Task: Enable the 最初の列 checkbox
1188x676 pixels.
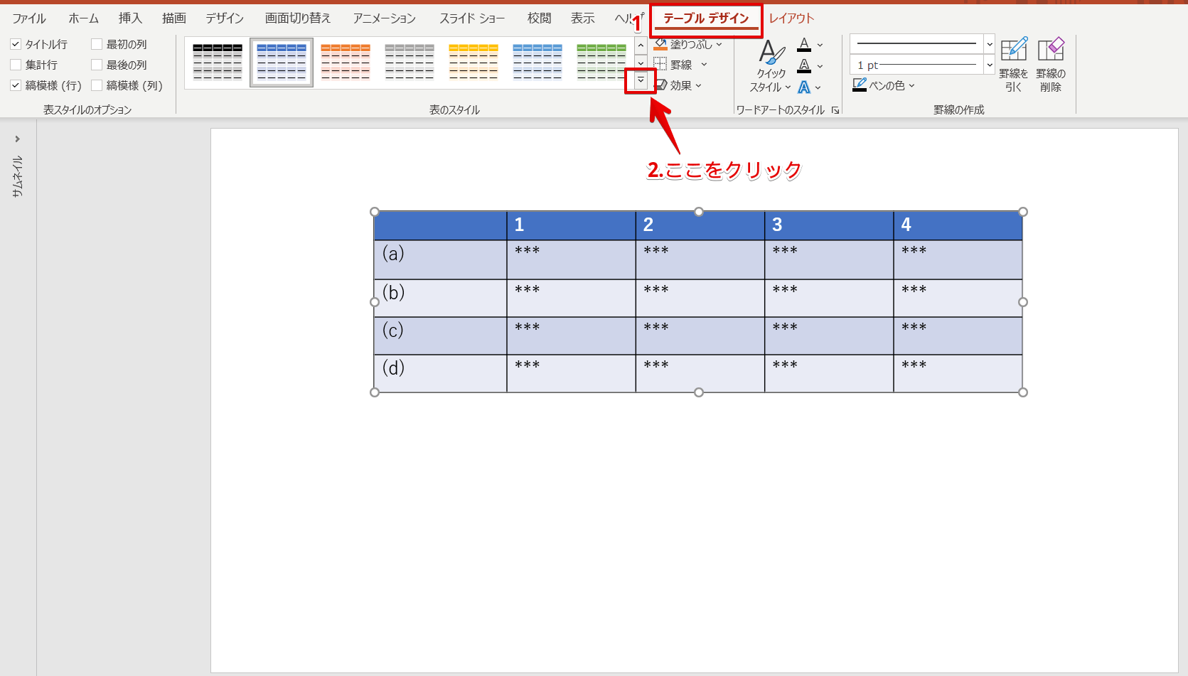Action: (x=97, y=44)
